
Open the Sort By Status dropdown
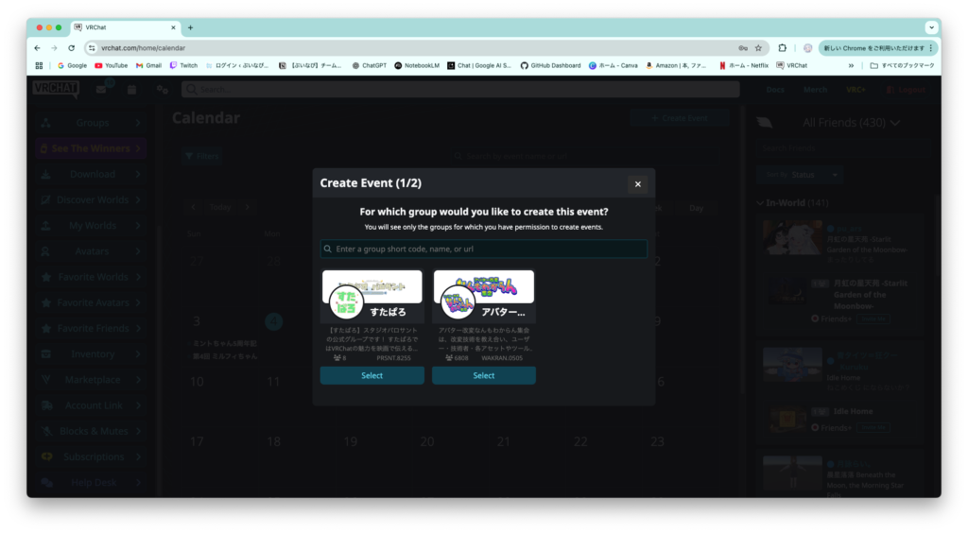point(799,175)
